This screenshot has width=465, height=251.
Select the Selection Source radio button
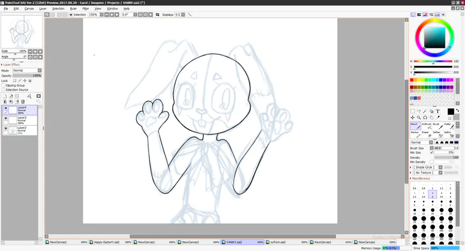[3, 90]
